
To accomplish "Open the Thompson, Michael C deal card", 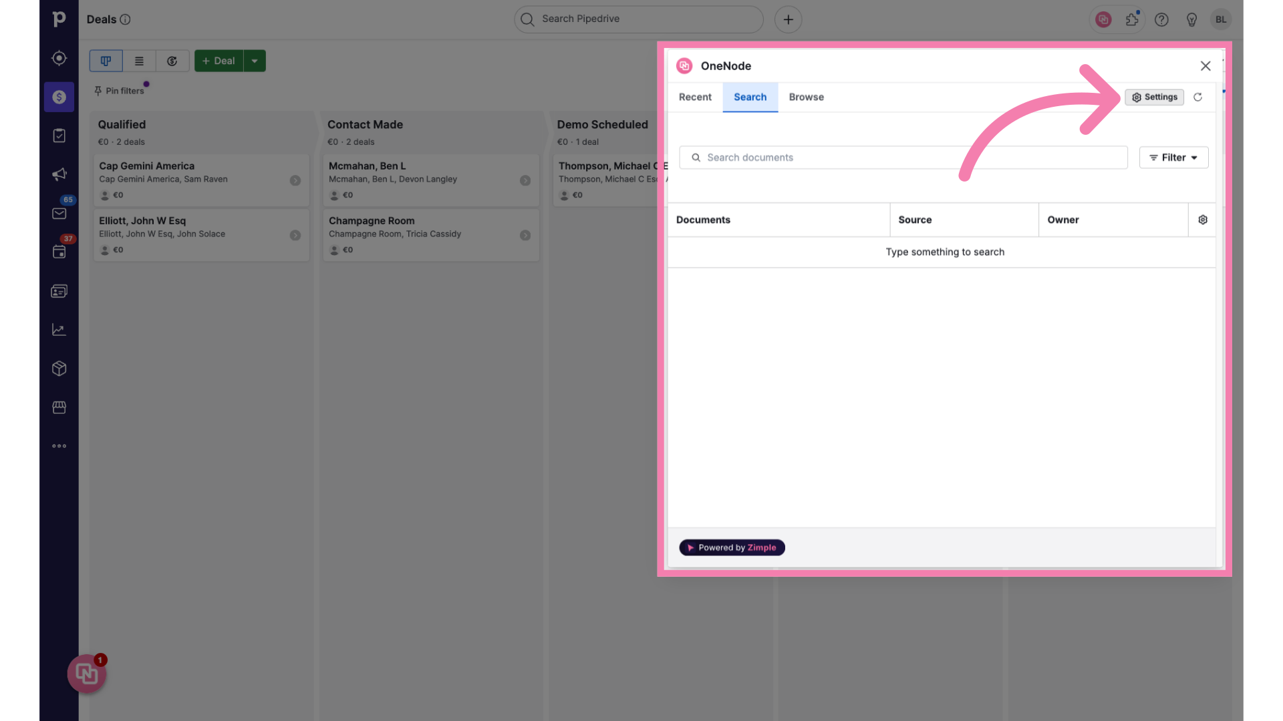I will 607,180.
